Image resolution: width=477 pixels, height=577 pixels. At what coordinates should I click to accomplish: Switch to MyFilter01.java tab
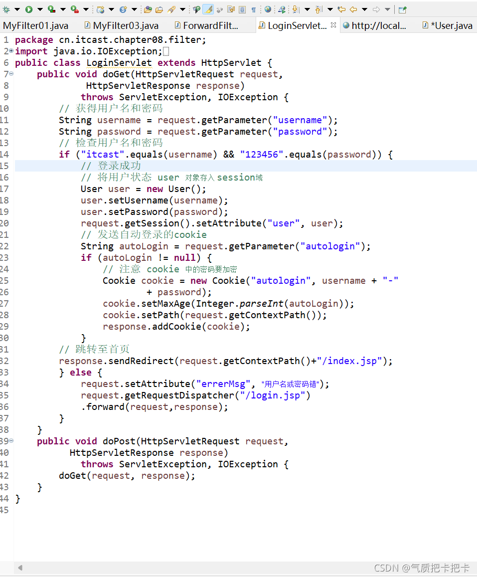pyautogui.click(x=35, y=26)
